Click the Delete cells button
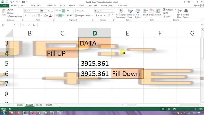 (x=152, y=13)
